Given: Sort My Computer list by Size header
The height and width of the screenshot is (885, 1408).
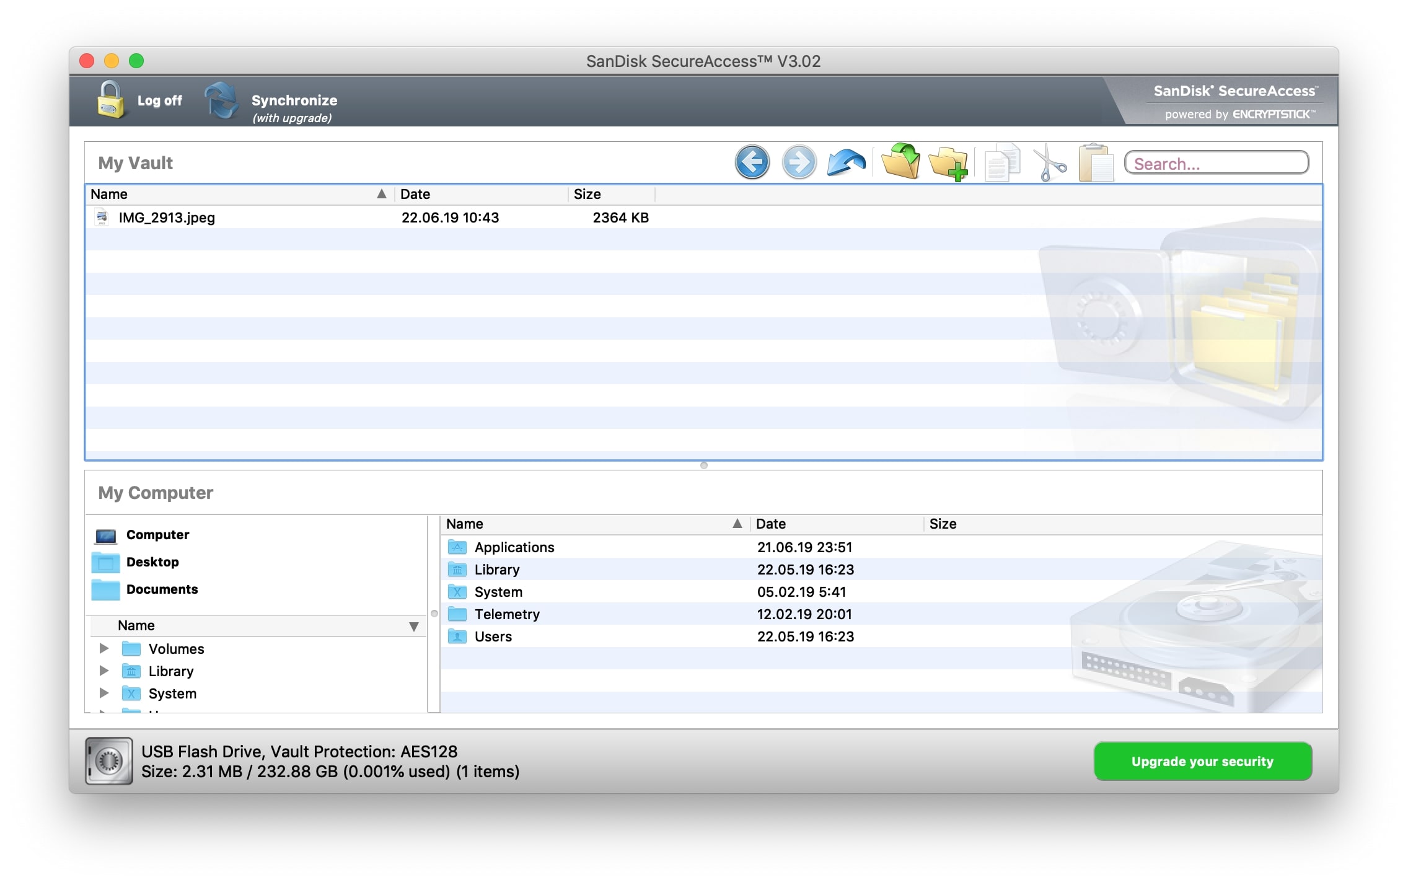Looking at the screenshot, I should pyautogui.click(x=943, y=524).
